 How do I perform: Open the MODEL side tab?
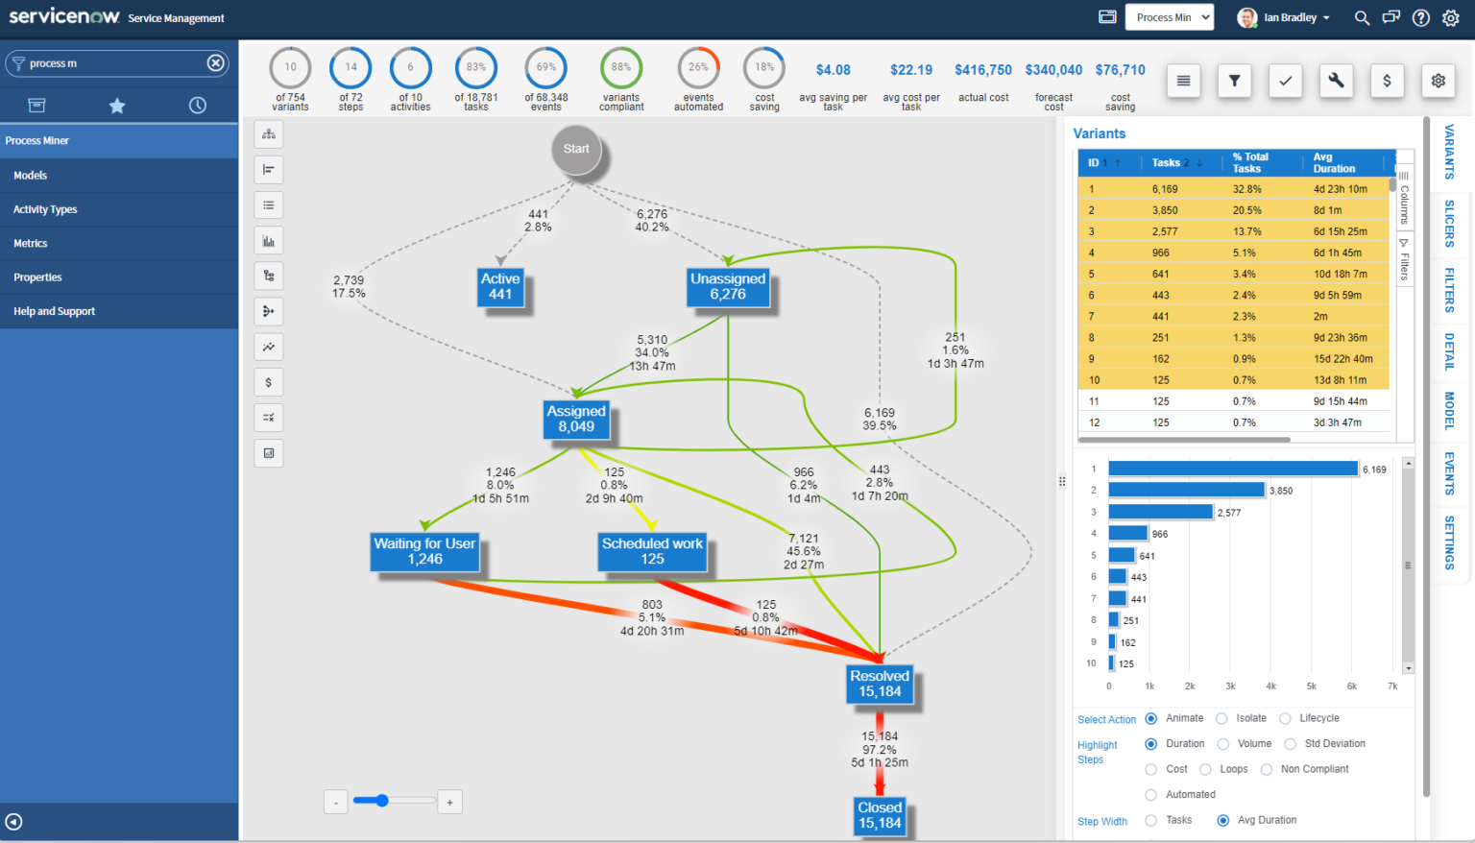(1449, 411)
